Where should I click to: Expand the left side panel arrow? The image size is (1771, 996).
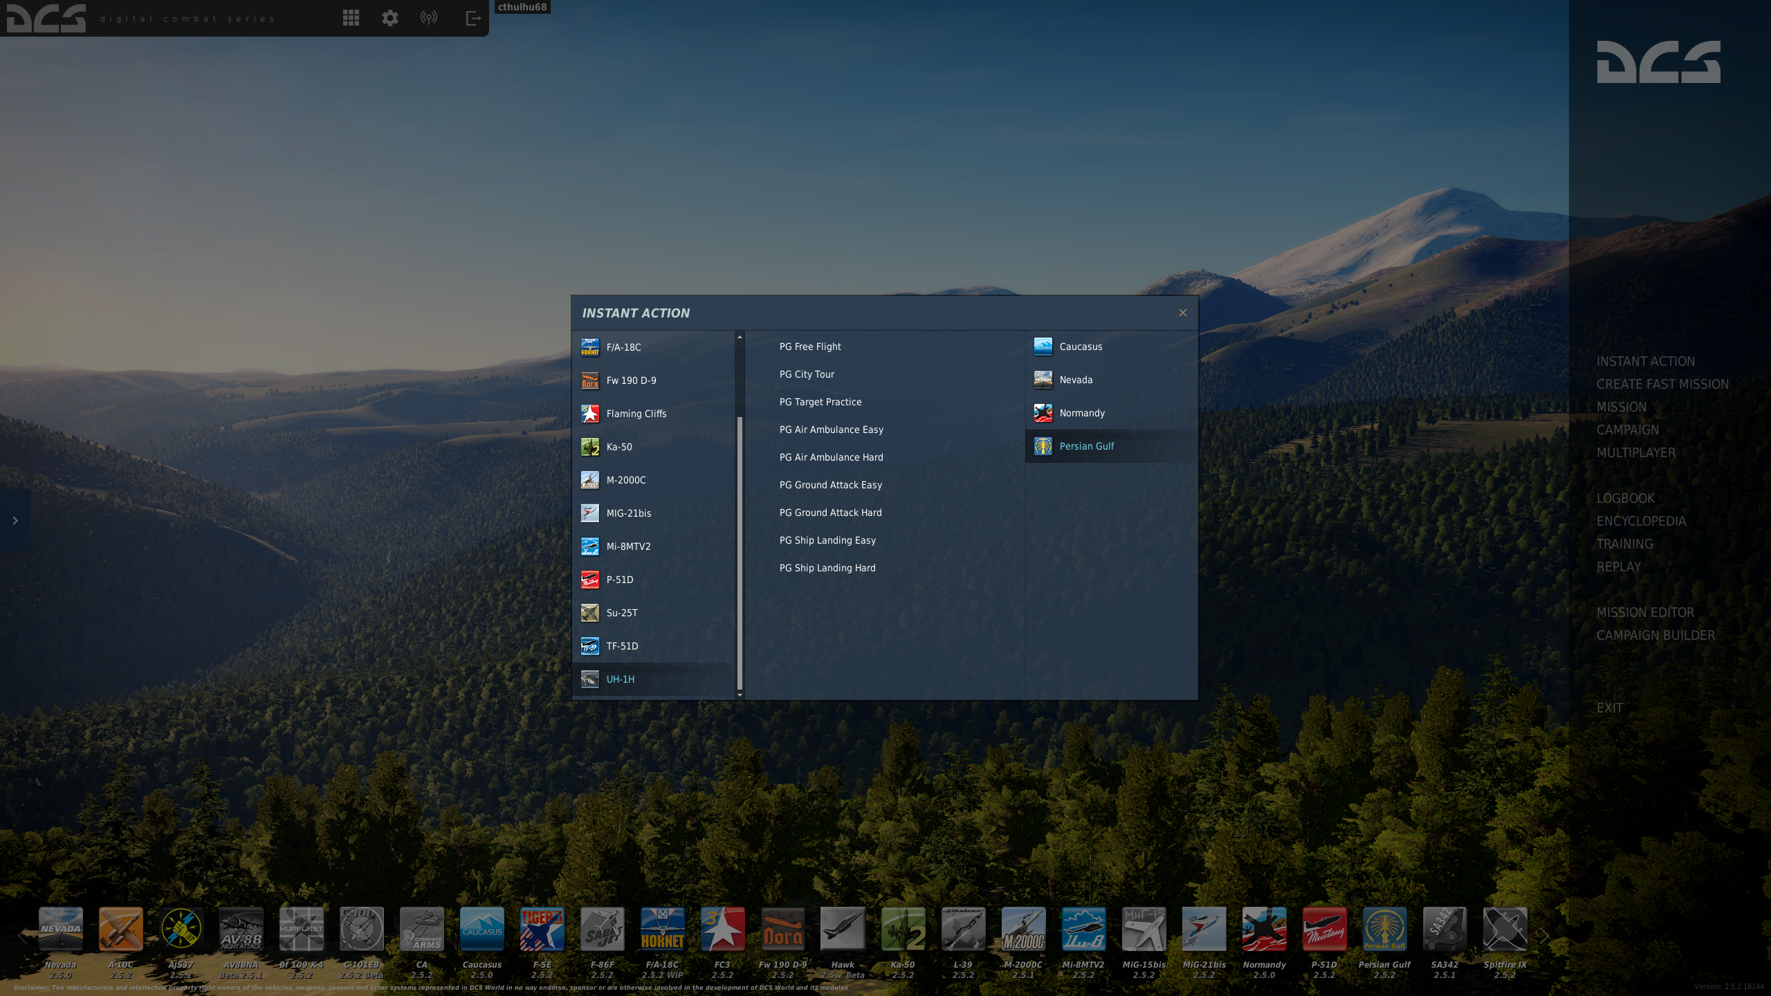[15, 520]
